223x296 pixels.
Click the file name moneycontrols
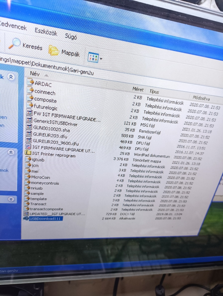coord(45,183)
